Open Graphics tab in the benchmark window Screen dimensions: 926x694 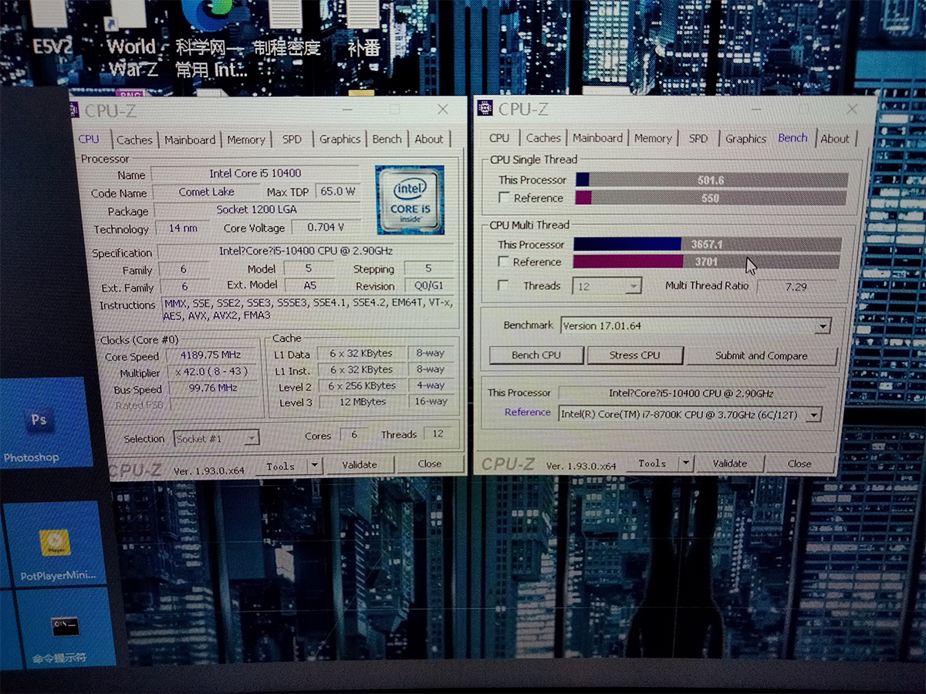pos(745,139)
